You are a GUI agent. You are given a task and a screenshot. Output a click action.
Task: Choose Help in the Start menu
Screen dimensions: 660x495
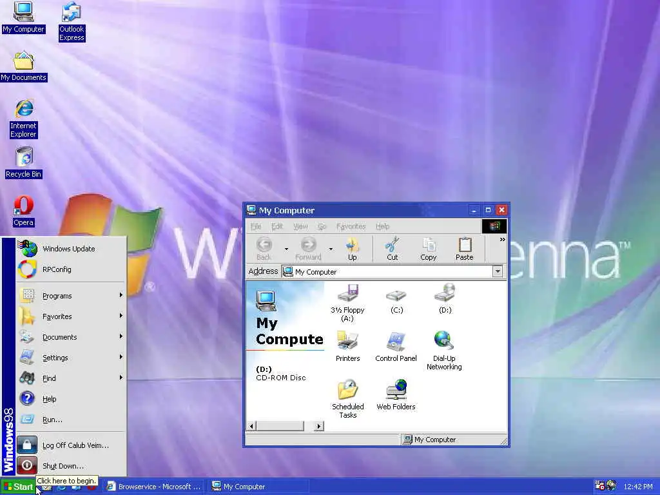[x=71, y=399]
